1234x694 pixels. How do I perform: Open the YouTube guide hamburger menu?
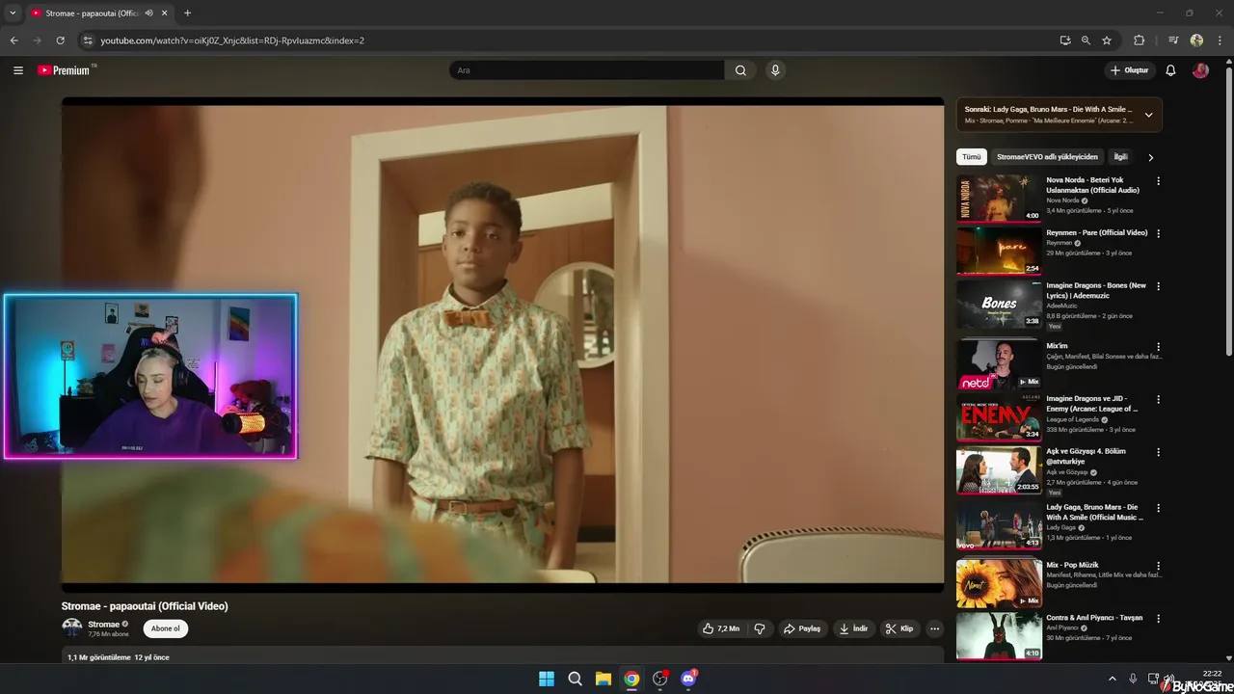click(17, 70)
